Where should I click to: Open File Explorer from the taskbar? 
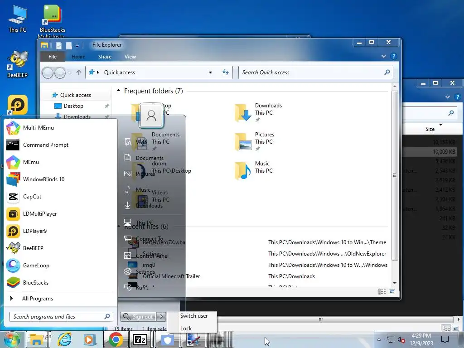pyautogui.click(x=37, y=339)
